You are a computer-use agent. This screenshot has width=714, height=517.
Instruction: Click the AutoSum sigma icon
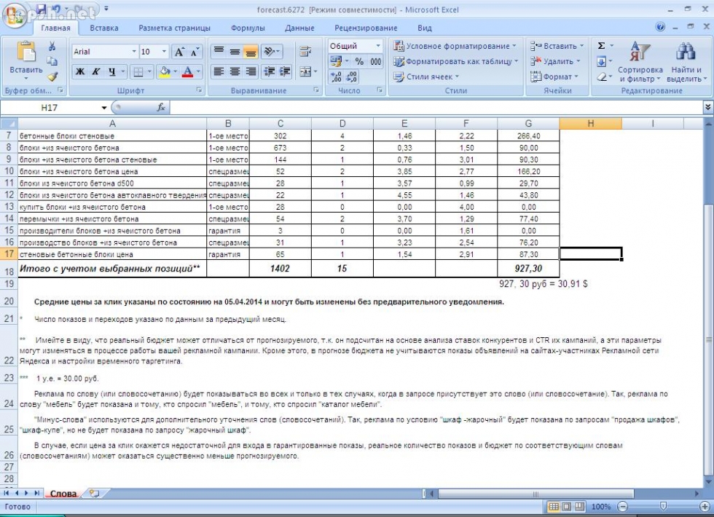click(602, 46)
